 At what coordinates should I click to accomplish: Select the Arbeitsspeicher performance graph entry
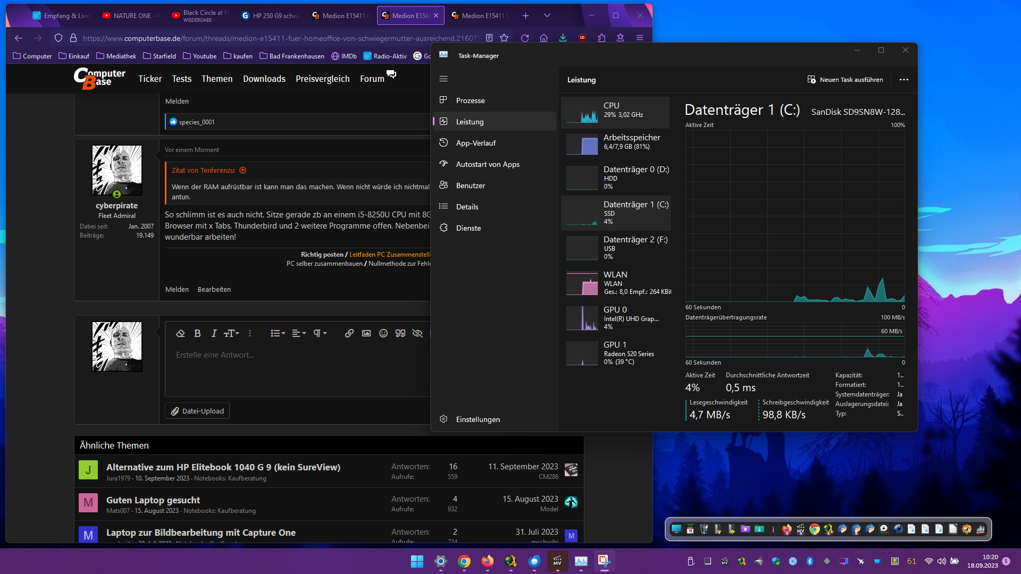pyautogui.click(x=616, y=142)
